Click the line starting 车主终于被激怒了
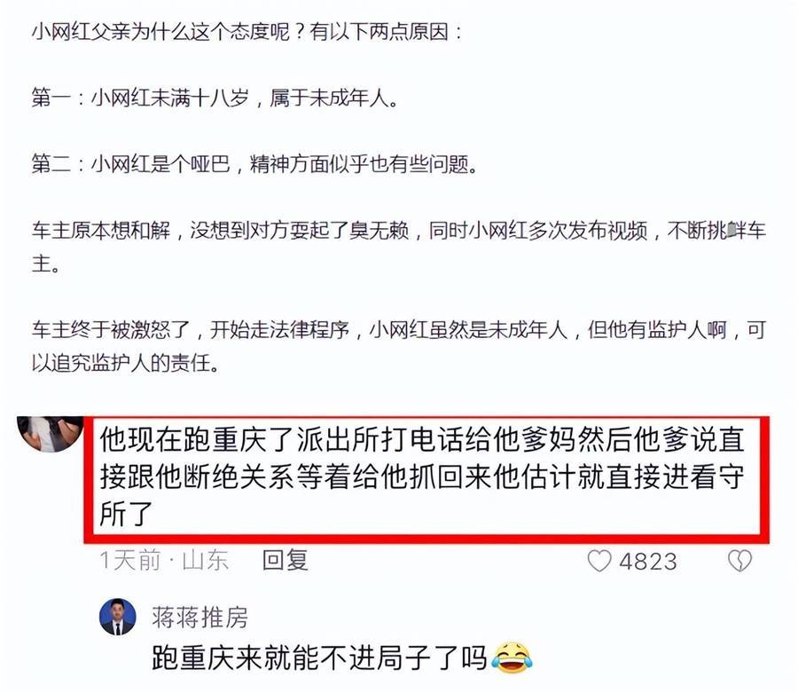798x693 pixels. pyautogui.click(x=398, y=330)
